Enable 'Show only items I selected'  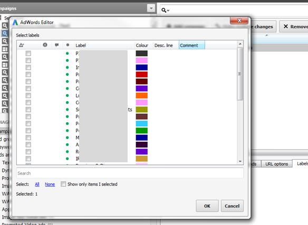(x=63, y=184)
